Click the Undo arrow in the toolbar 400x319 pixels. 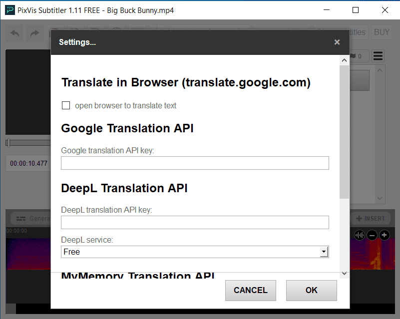click(x=15, y=33)
